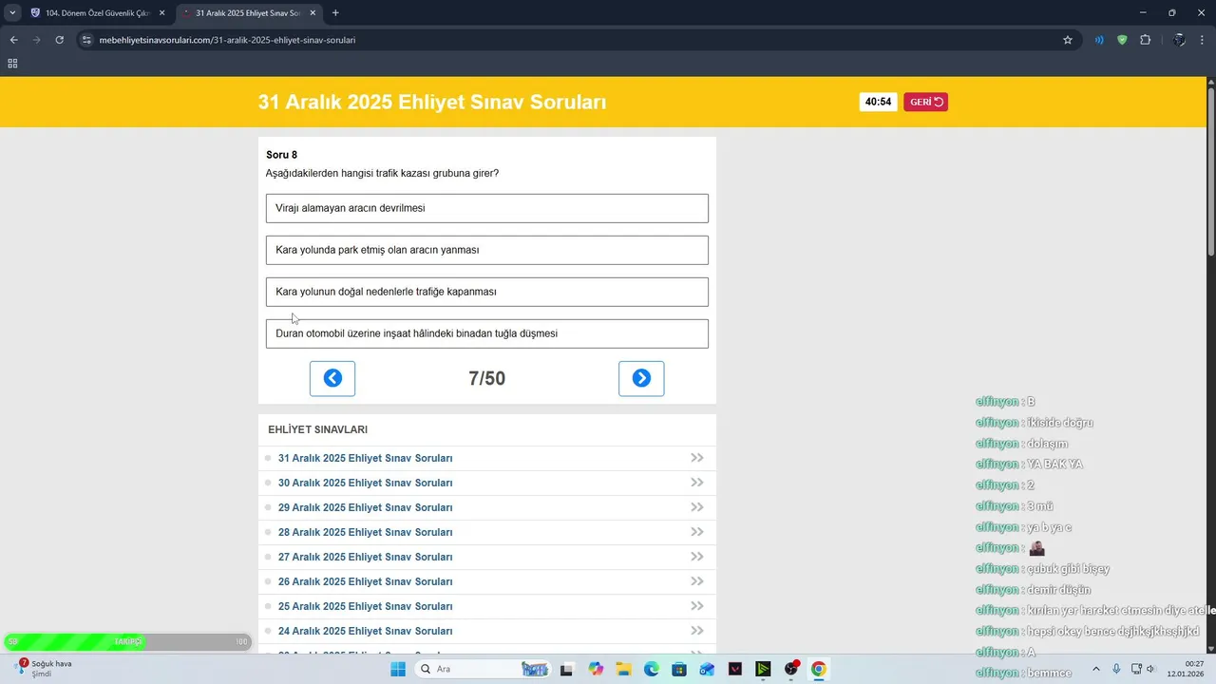
Task: Expand 30 Aralık 2025 row double chevron
Action: [x=697, y=483]
